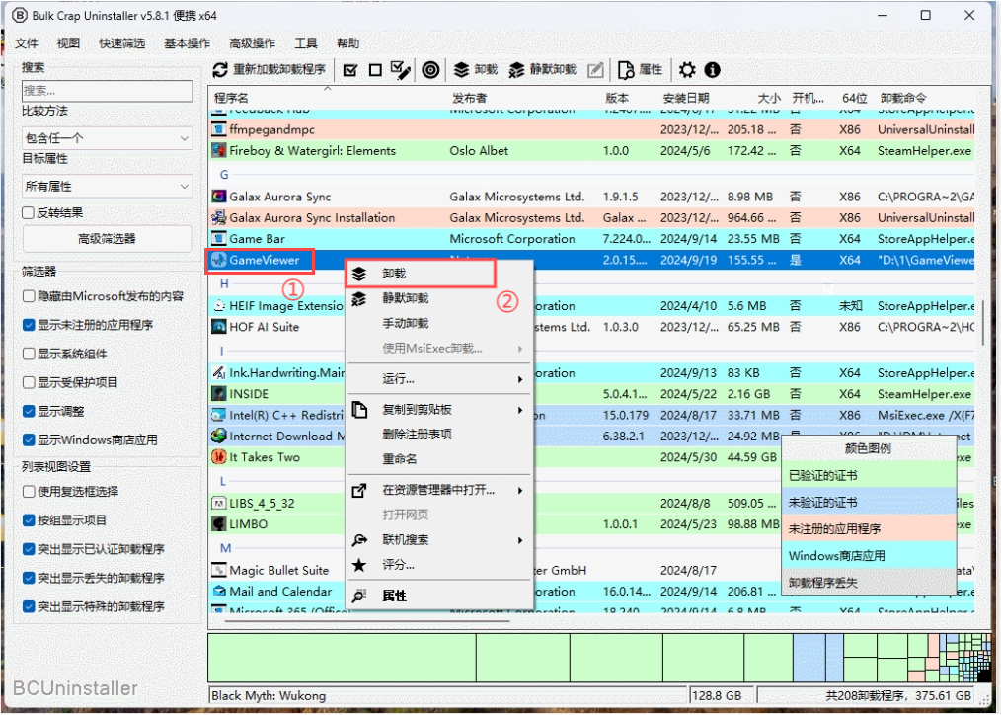This screenshot has width=1001, height=715.
Task: Click the 静默卸载 quiet uninstall toolbar button
Action: click(x=542, y=69)
